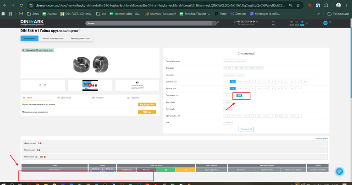Open the floating chat support button
This screenshot has width=352, height=185.
coord(339,172)
